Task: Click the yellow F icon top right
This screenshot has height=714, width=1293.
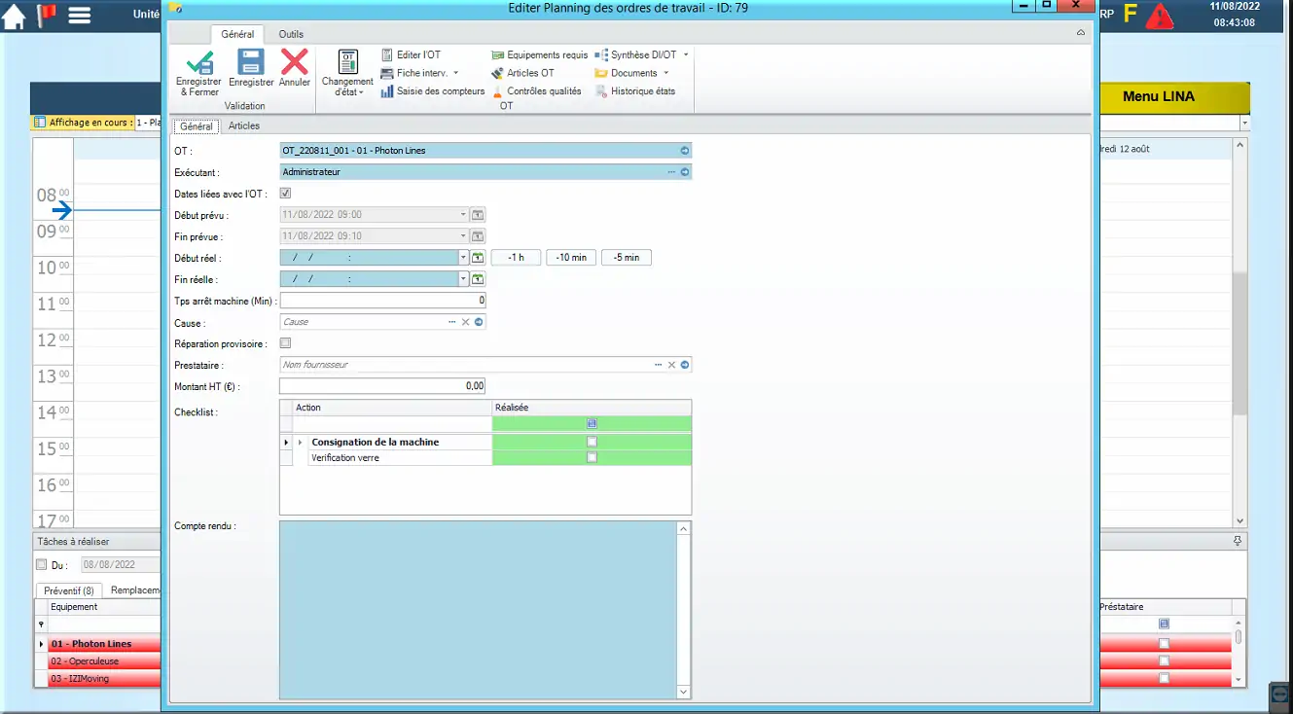Action: 1130,15
